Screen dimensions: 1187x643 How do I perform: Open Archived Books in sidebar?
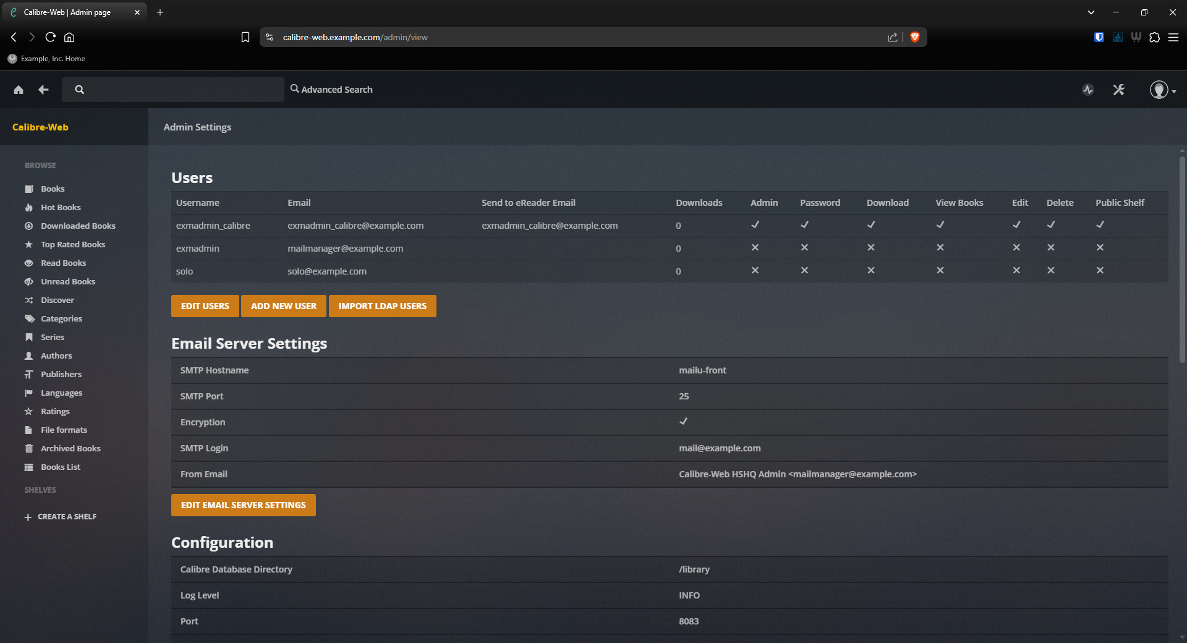[70, 448]
